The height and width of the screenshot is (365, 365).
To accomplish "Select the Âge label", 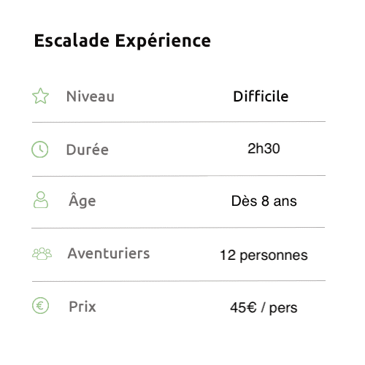I will (82, 200).
